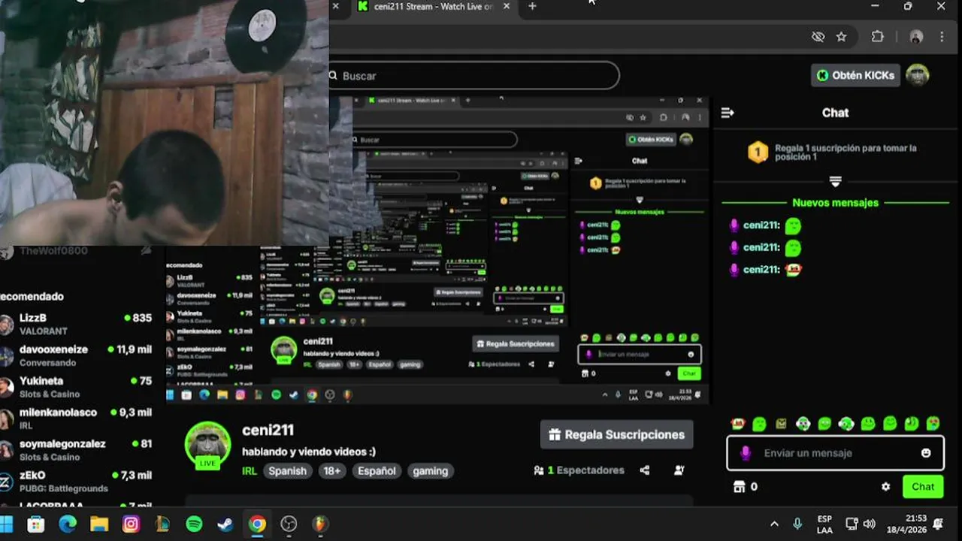Viewport: 962px width, 541px height.
Task: Switch the ESP LAA input language
Action: 824,524
